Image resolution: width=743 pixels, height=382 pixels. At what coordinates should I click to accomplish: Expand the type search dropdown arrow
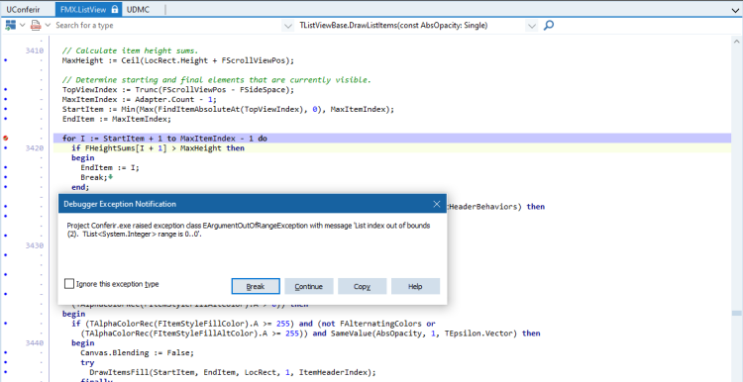click(287, 26)
